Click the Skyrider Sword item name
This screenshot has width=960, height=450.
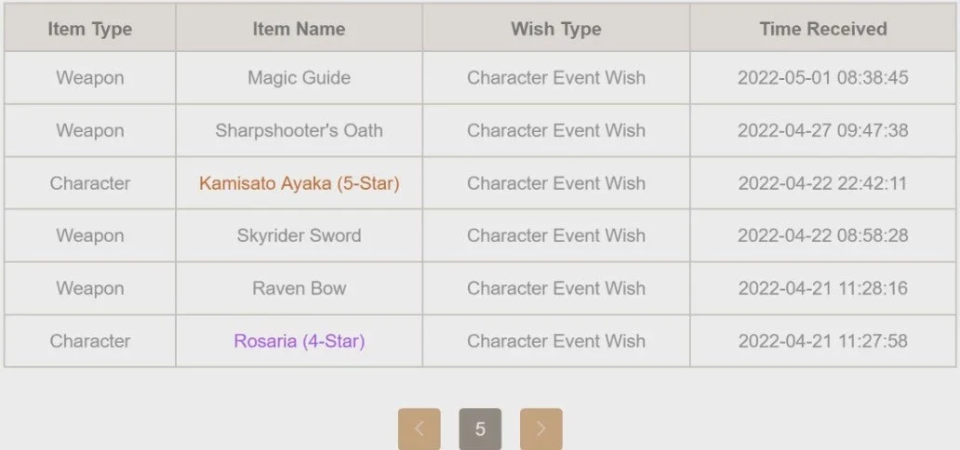tap(299, 236)
